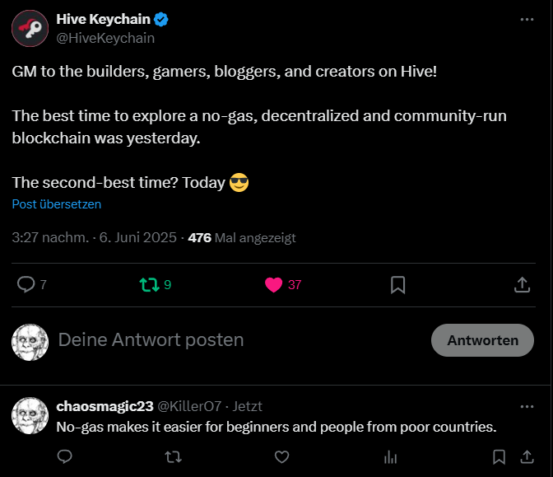Bookmark chaosmagic23's reply
This screenshot has width=553, height=477.
point(499,457)
